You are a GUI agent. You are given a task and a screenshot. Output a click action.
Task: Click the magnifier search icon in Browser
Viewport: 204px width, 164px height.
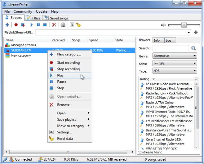(193, 48)
